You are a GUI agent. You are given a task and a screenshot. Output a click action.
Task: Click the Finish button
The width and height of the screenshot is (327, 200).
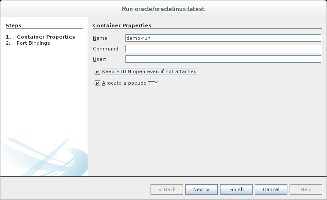click(x=236, y=189)
